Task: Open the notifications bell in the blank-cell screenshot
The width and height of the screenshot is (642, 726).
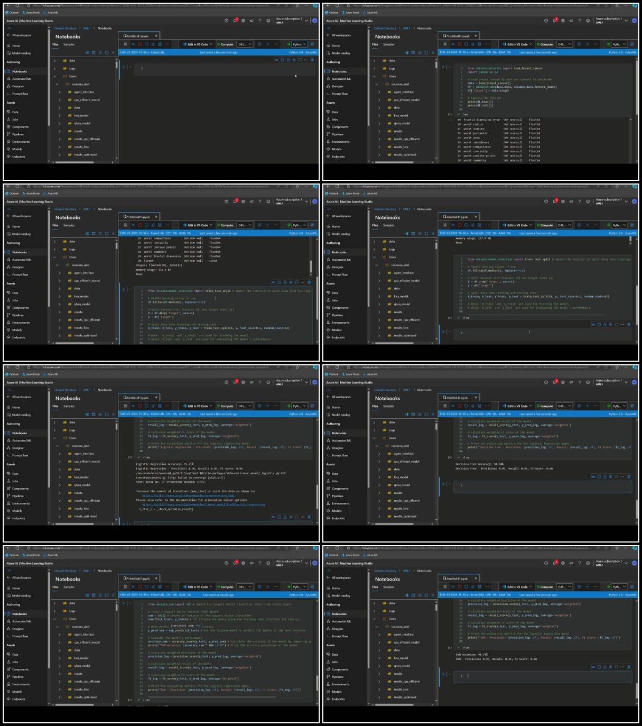Action: point(235,21)
